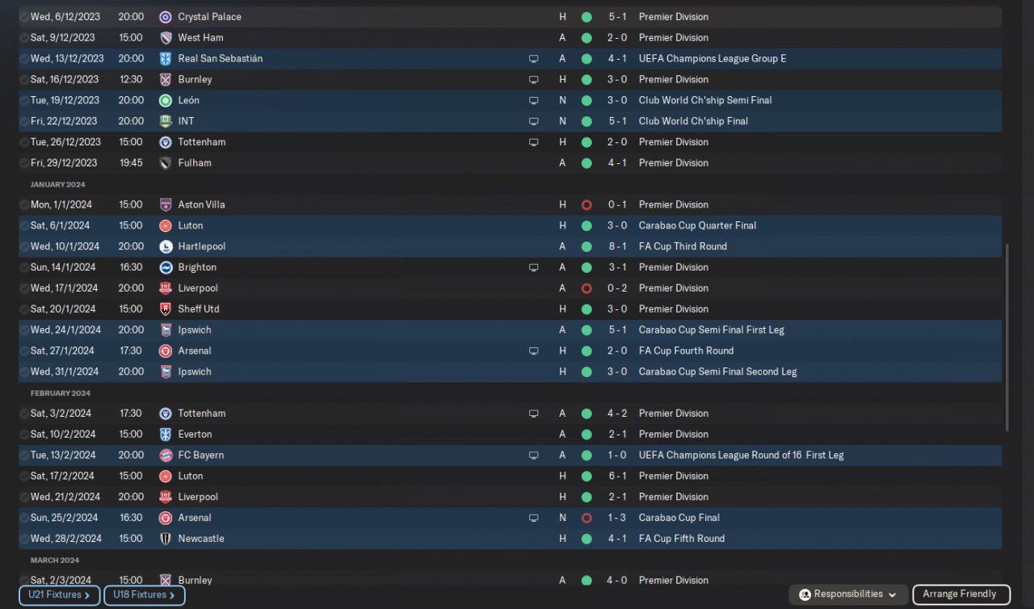Open the Tottenham team name in February

[201, 414]
